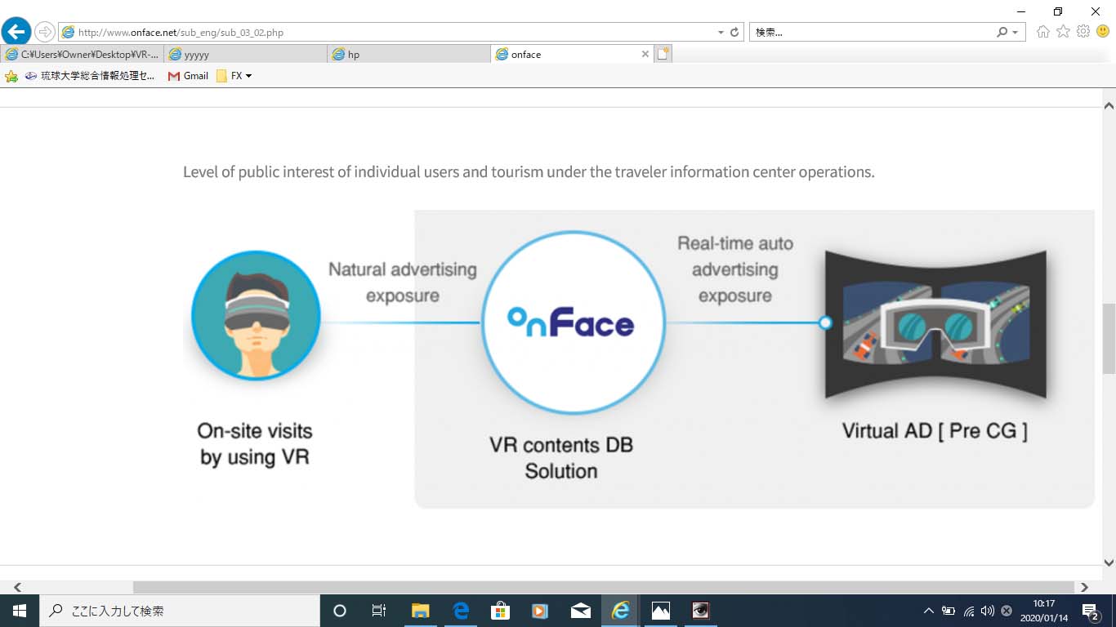Click the smiley feedback icon
Image resolution: width=1116 pixels, height=627 pixels.
click(1103, 32)
